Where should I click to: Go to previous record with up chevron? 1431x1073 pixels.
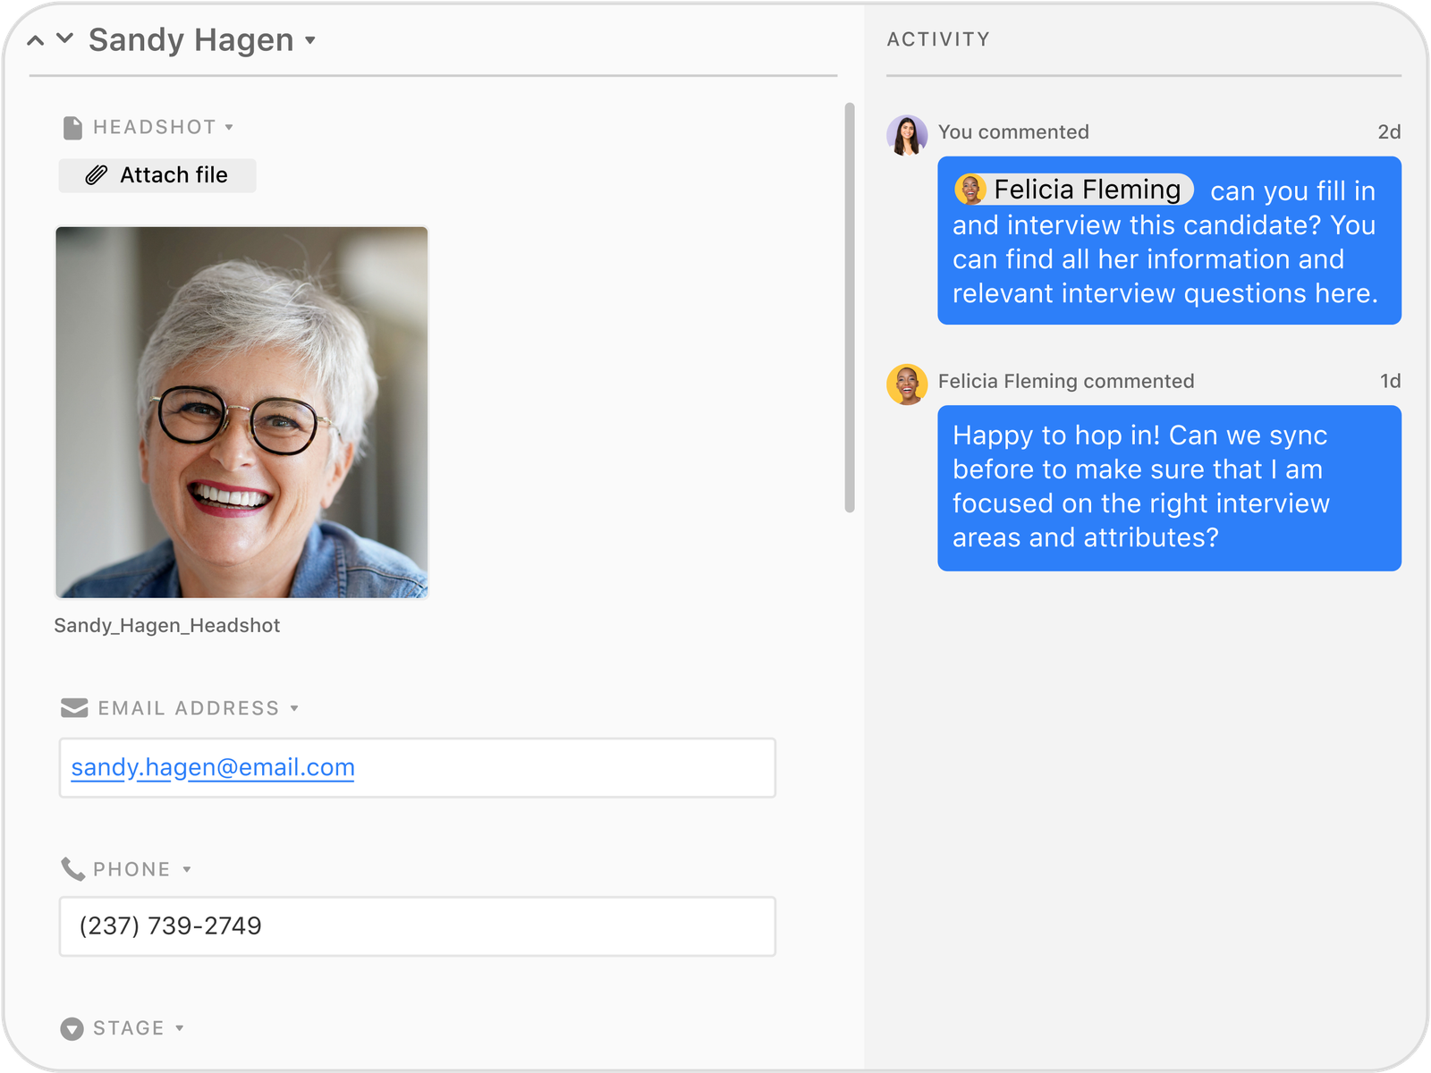coord(36,40)
